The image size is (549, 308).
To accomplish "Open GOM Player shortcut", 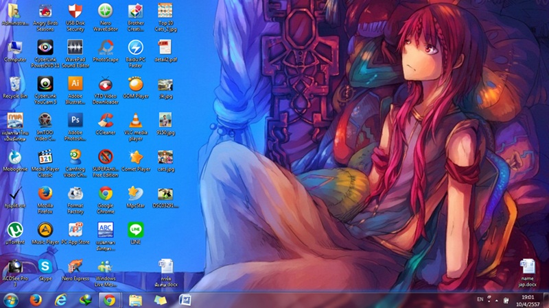I will (135, 88).
